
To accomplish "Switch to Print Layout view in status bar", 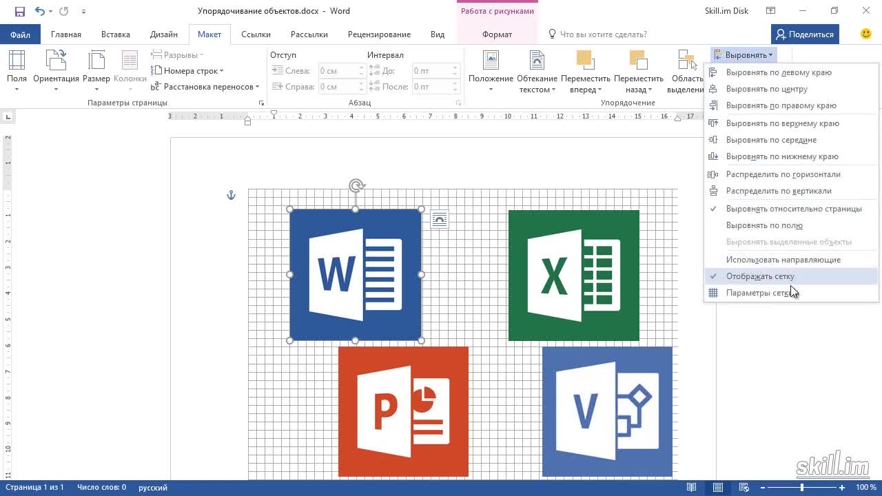I will click(x=718, y=488).
